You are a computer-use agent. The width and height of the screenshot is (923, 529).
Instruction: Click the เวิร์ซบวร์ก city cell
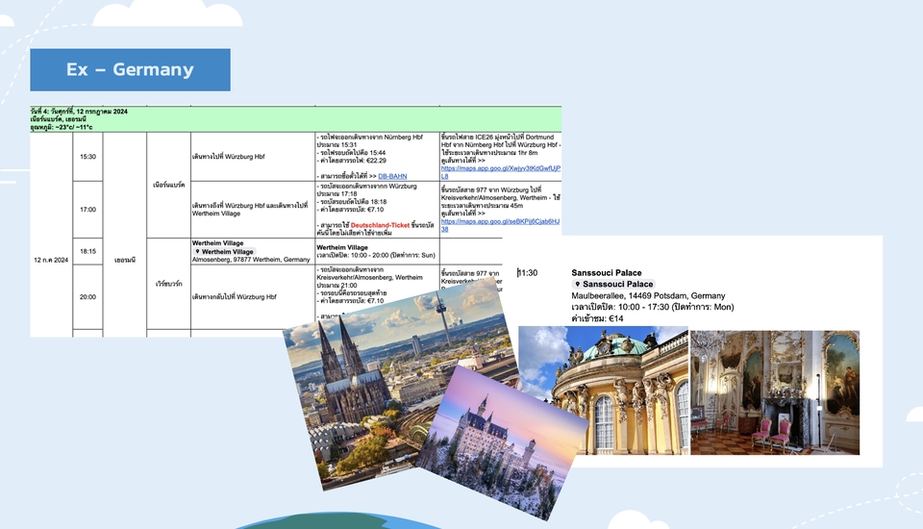(x=169, y=284)
